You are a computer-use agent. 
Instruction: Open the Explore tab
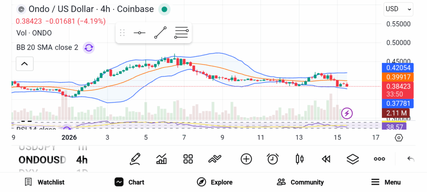coord(215,182)
